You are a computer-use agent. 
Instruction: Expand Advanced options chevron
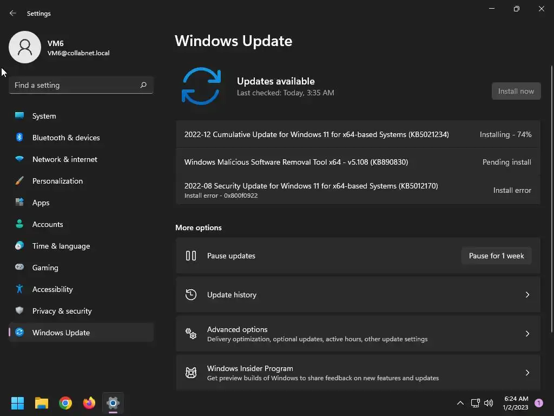coord(527,334)
